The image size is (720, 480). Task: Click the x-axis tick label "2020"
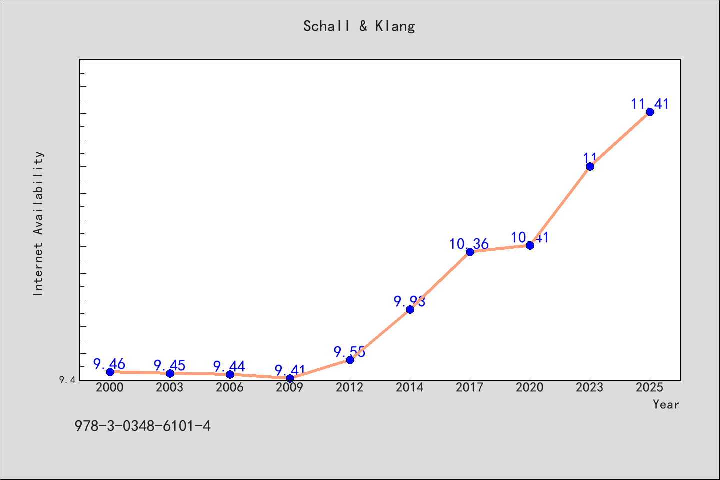click(x=530, y=387)
